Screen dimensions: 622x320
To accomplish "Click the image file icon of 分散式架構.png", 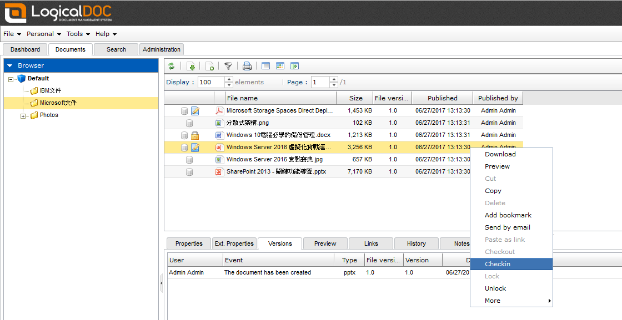I will [219, 123].
